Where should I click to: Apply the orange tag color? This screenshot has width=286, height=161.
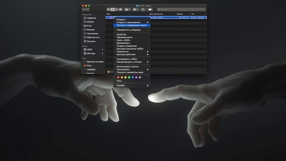[122, 77]
